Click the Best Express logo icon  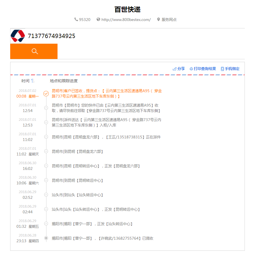[x=18, y=36]
